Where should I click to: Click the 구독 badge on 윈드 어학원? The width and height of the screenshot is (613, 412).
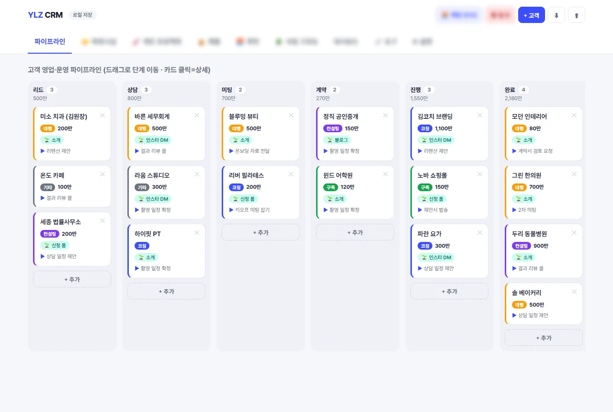coord(331,187)
